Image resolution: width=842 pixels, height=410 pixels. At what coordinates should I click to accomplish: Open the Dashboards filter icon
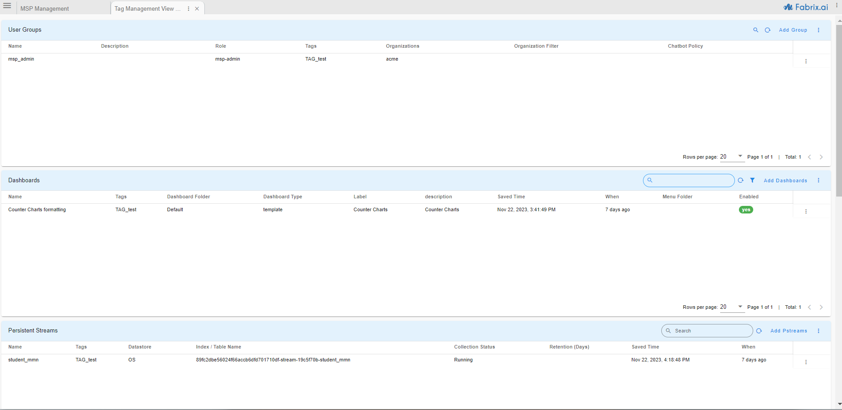[x=752, y=180]
